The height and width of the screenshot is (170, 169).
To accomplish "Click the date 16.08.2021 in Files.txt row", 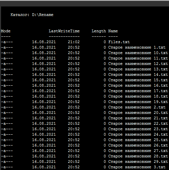I will (x=44, y=42).
